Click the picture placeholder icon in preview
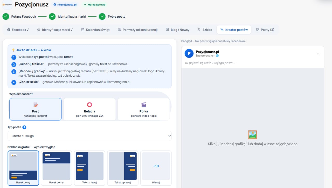332x188 pixels. coord(253,135)
